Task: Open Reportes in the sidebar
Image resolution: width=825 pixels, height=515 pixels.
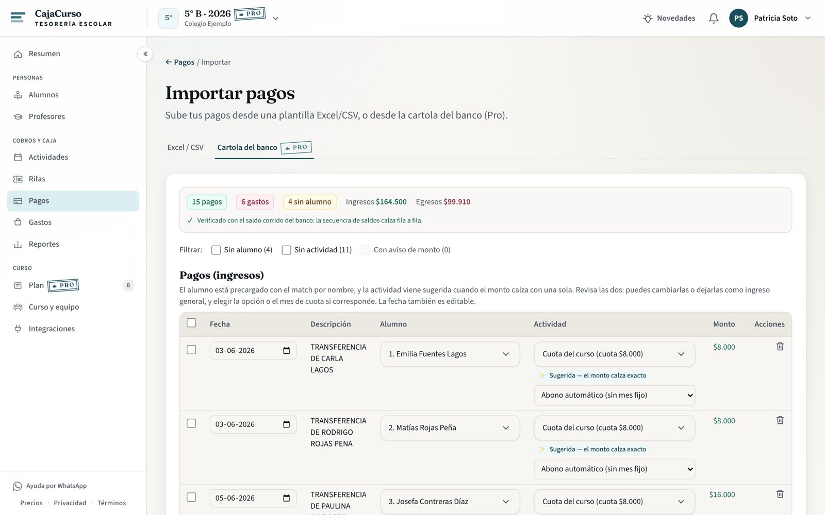Action: click(x=73, y=244)
